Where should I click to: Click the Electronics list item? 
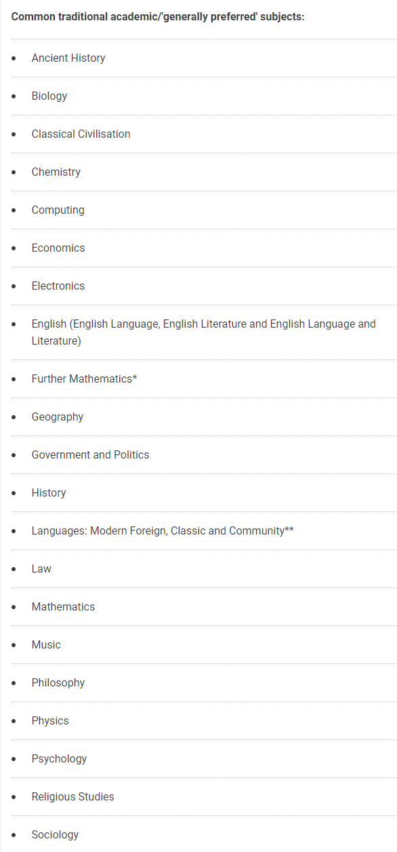click(x=58, y=286)
